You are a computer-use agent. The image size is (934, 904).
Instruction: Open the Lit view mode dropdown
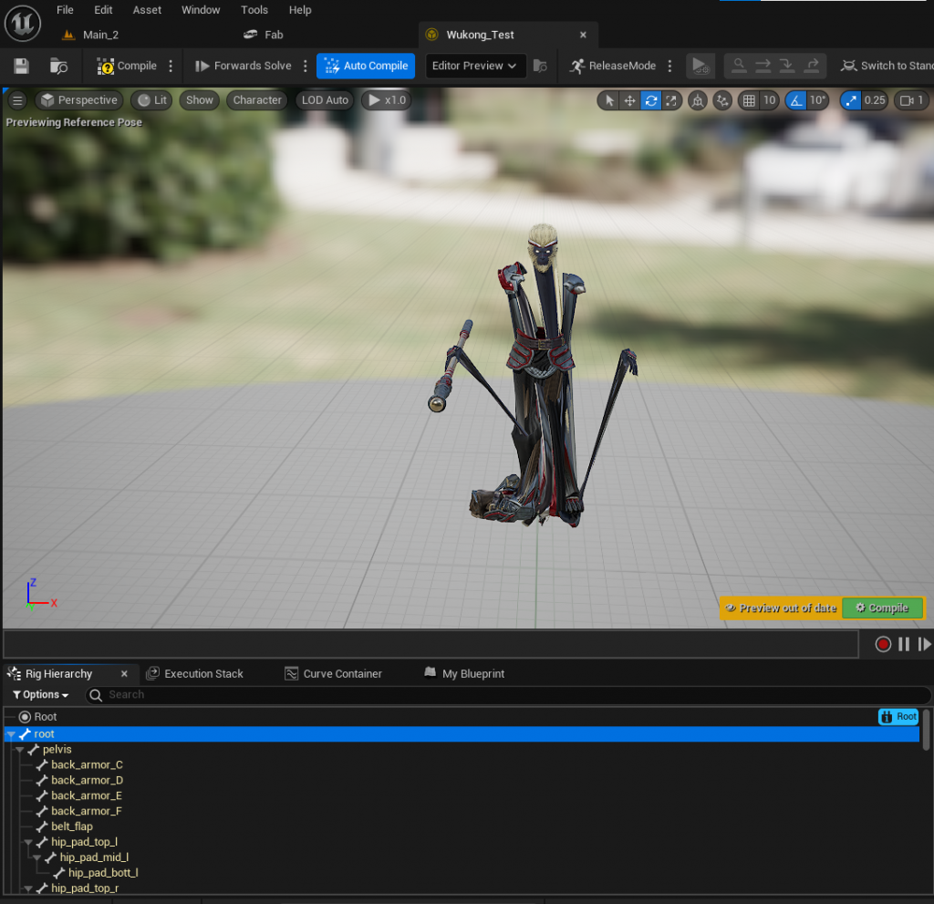click(x=152, y=100)
